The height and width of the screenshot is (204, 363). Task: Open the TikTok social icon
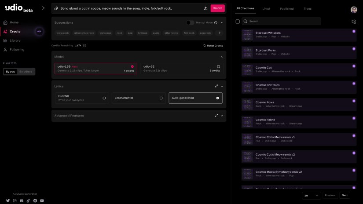[28, 200]
